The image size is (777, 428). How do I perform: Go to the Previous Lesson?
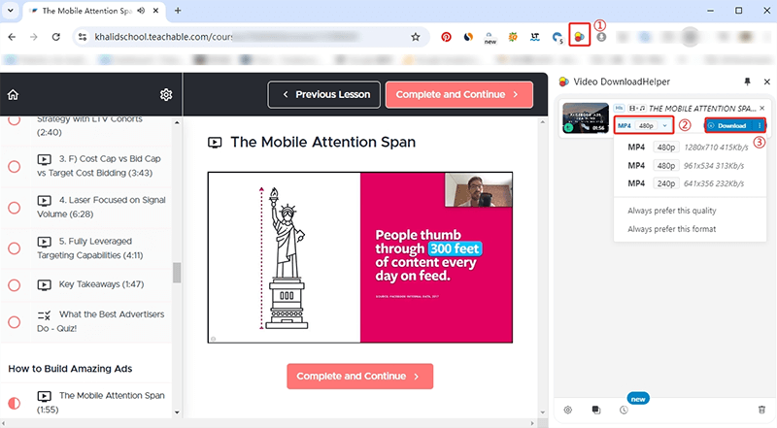[x=324, y=94]
